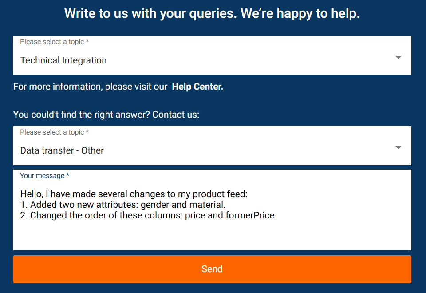Screen dimensions: 426x293
Task: Select the Technical Integration field text
Action: click(63, 60)
